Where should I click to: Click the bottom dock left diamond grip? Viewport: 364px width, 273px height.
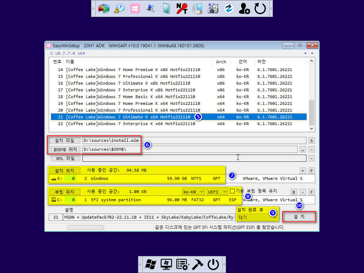(140, 264)
